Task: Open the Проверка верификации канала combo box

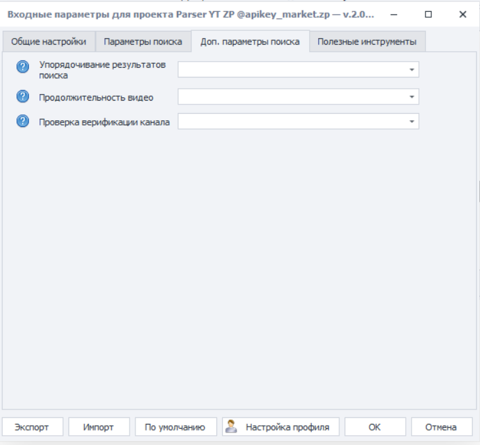Action: [412, 122]
